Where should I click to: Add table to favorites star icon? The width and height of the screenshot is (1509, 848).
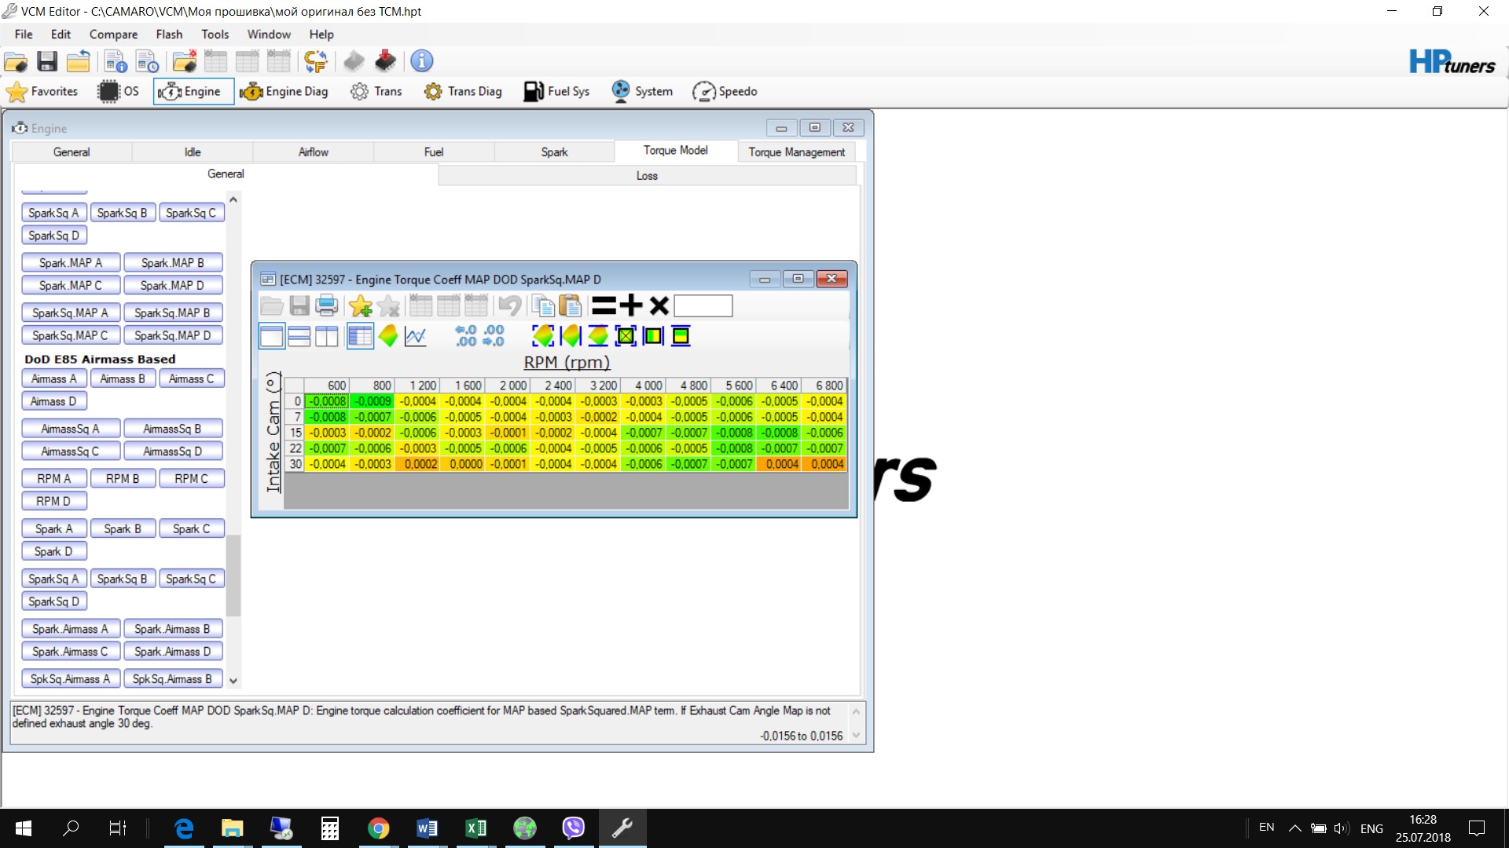pos(360,305)
